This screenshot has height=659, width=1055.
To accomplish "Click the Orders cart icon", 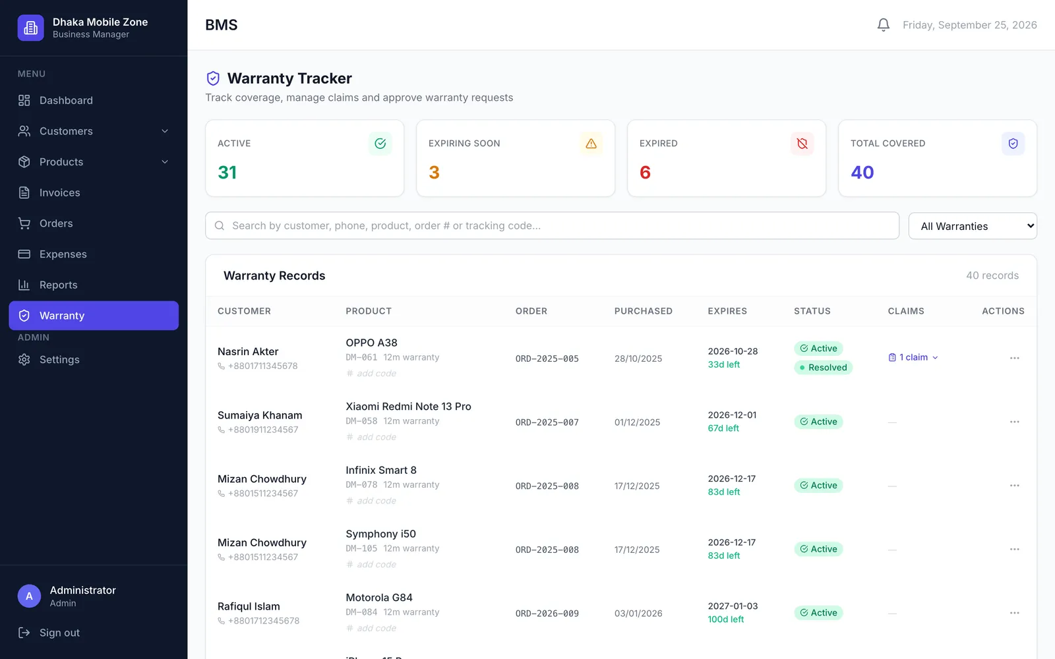I will tap(24, 223).
